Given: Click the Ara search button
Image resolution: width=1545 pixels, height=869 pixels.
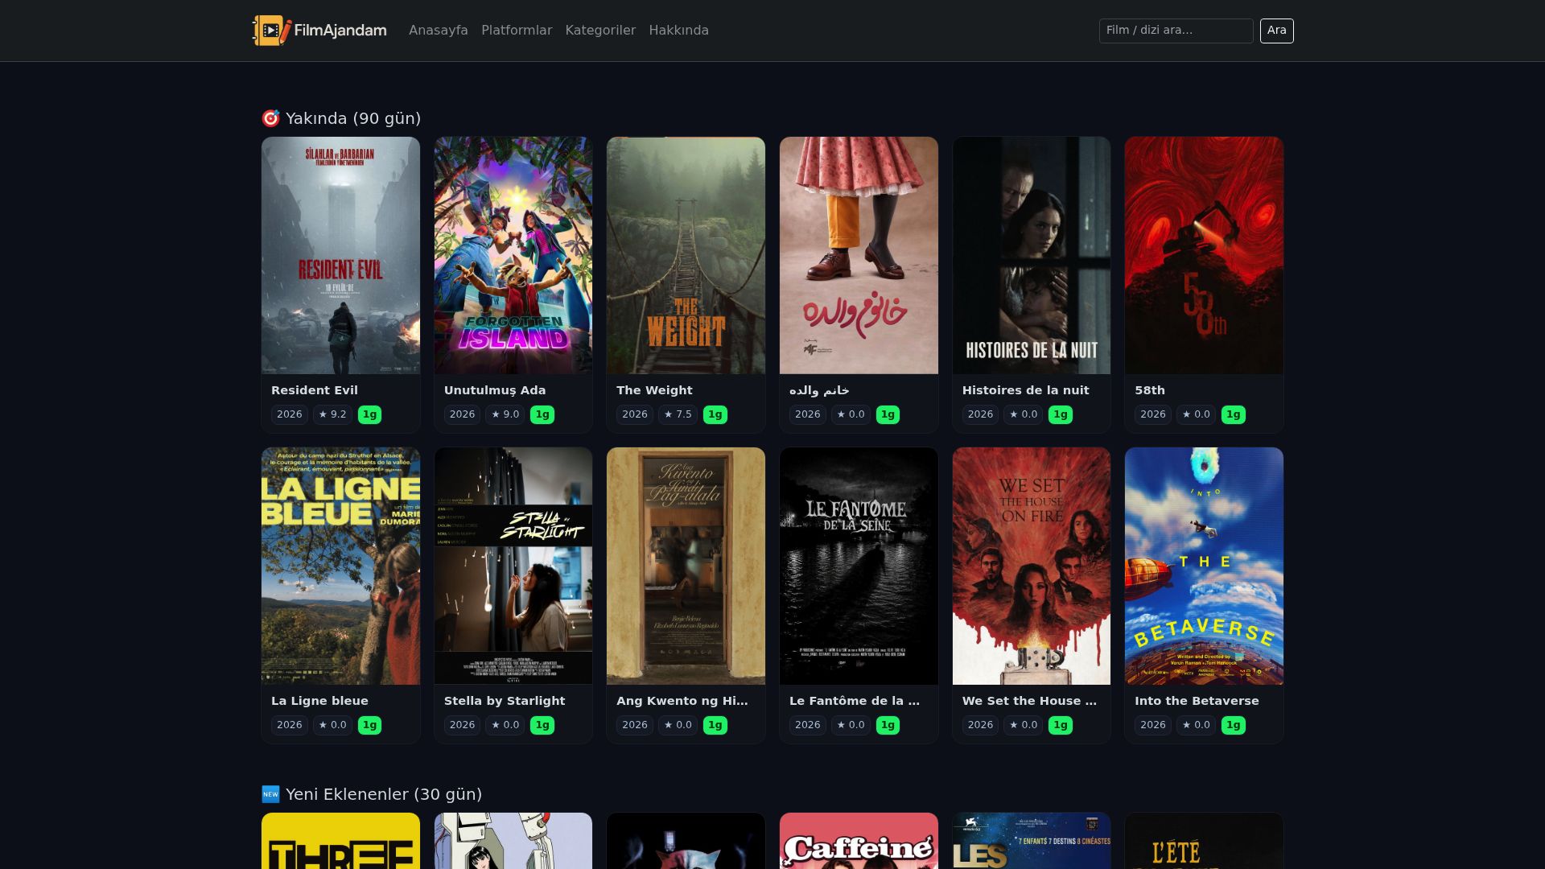Looking at the screenshot, I should coord(1277,31).
